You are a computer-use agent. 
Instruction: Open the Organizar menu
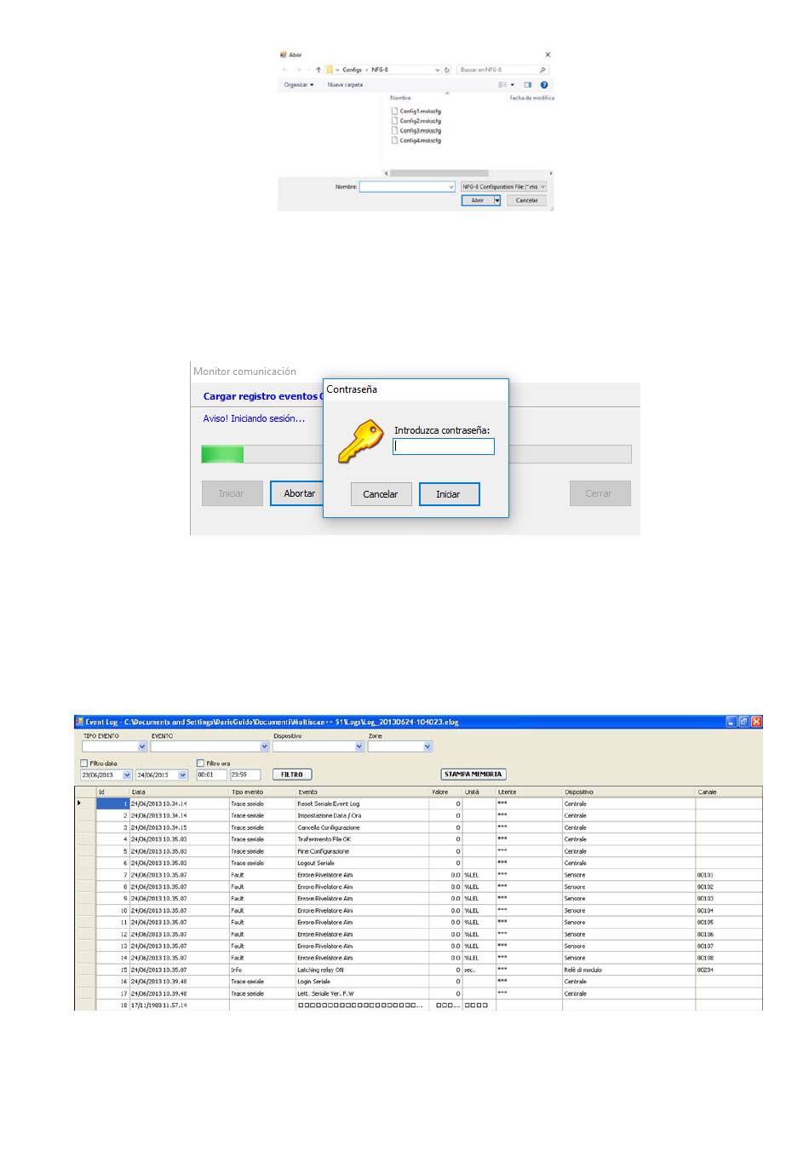click(x=299, y=84)
